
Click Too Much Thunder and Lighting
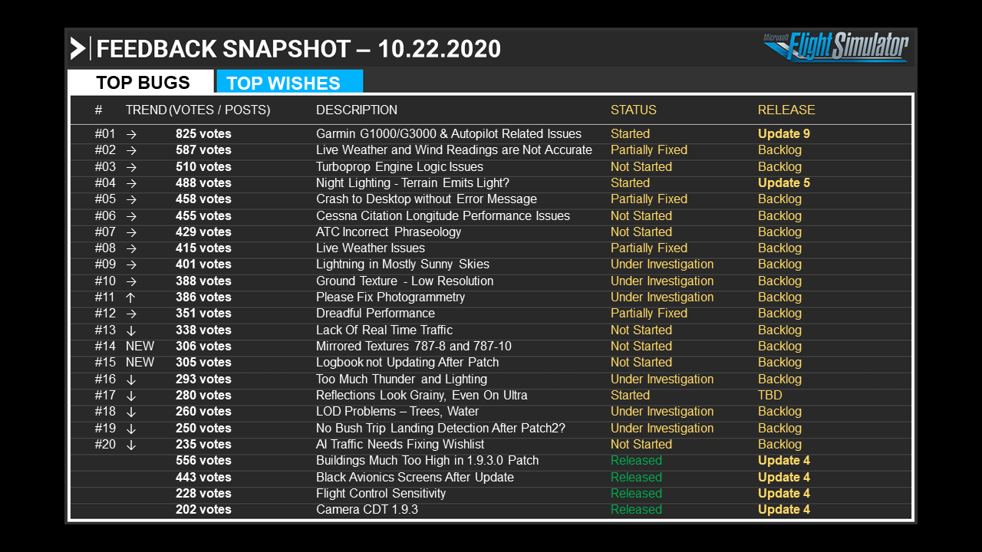pos(401,379)
